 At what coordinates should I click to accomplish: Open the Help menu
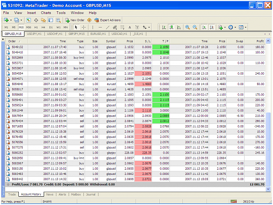point(93,13)
